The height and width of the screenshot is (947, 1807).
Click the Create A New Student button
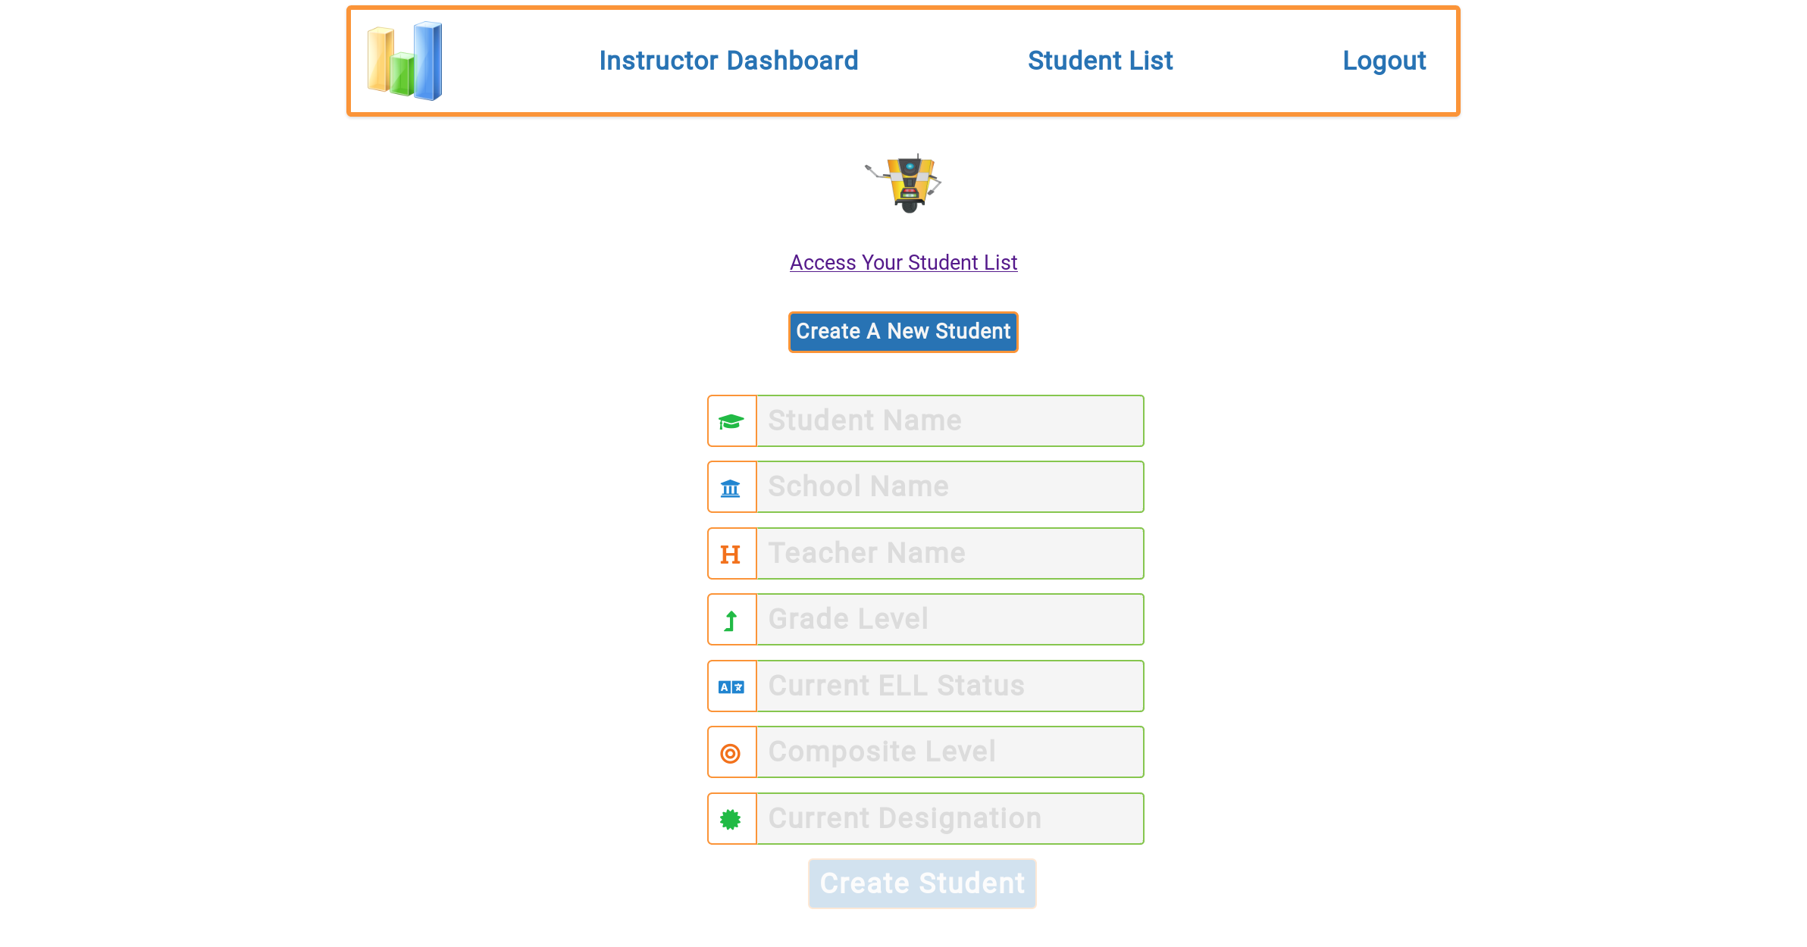[x=903, y=332]
